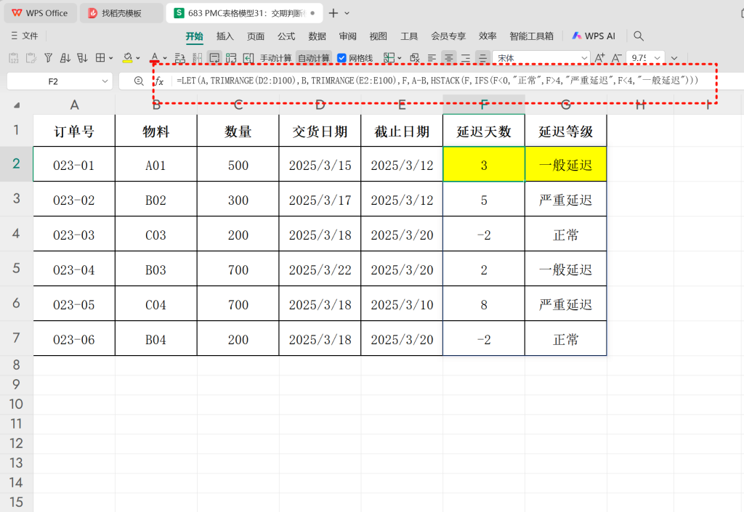Click the select-all corner triangle
Image resolution: width=744 pixels, height=512 pixels.
[17, 105]
